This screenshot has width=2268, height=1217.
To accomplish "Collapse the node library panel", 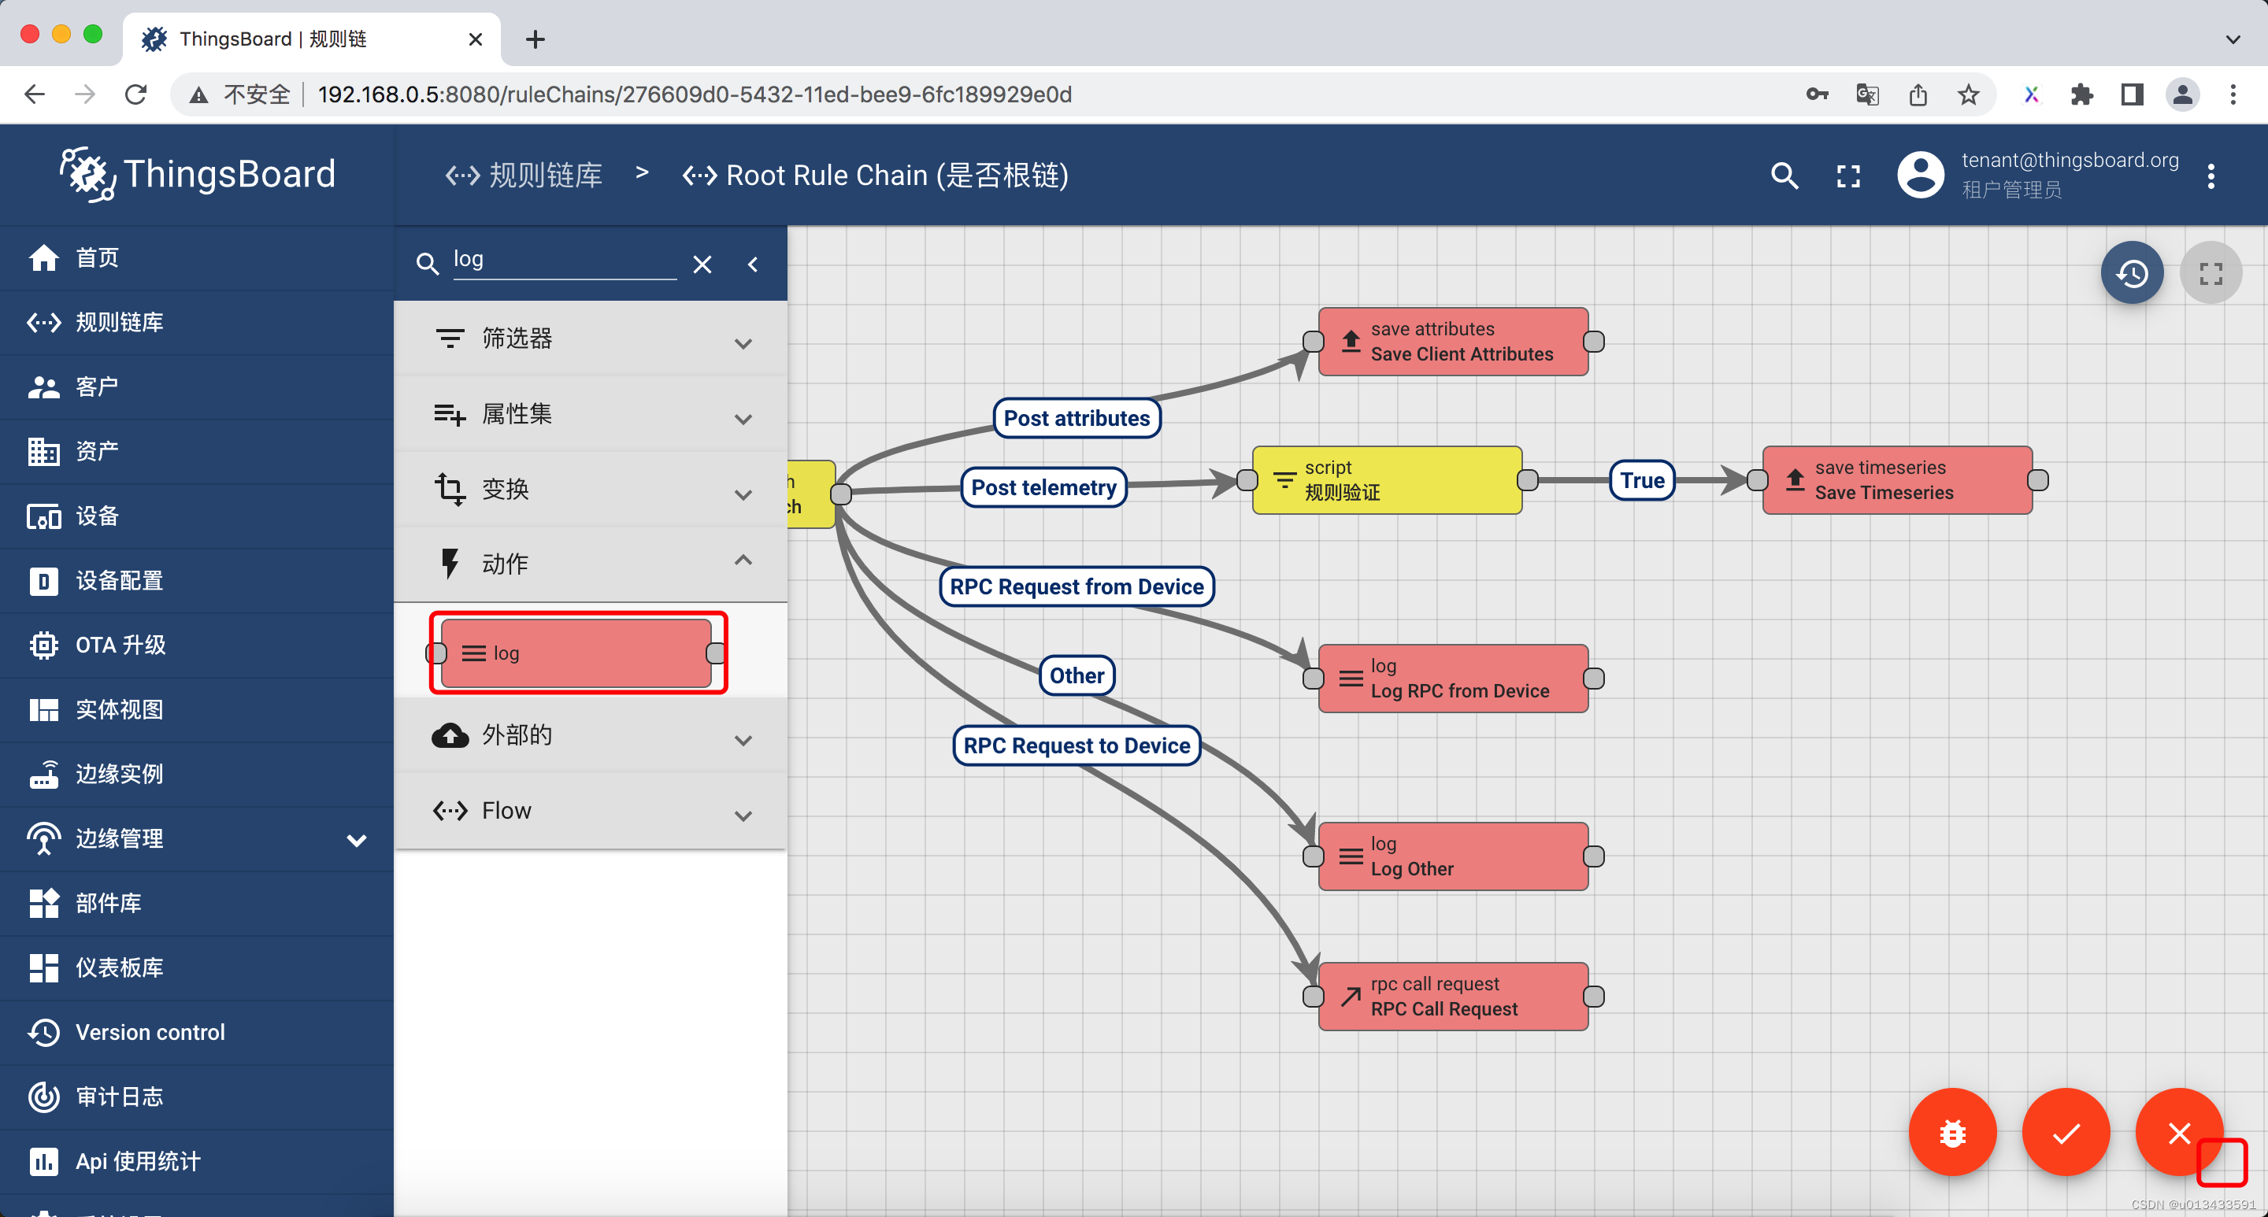I will click(x=753, y=264).
